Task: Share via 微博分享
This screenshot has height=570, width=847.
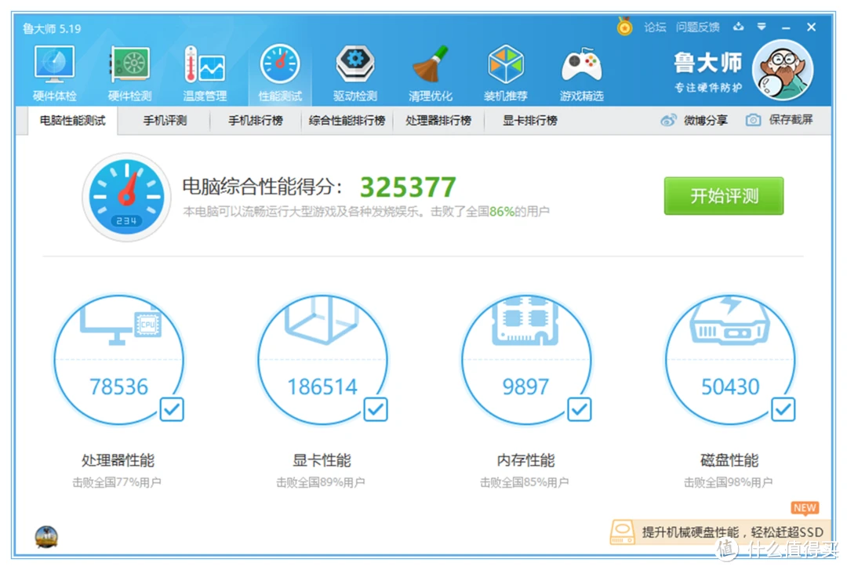Action: click(706, 120)
